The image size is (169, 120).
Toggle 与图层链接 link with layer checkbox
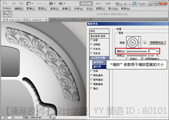[142, 59]
